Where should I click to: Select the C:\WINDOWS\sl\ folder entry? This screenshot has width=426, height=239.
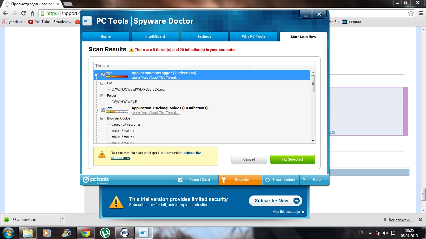(124, 102)
